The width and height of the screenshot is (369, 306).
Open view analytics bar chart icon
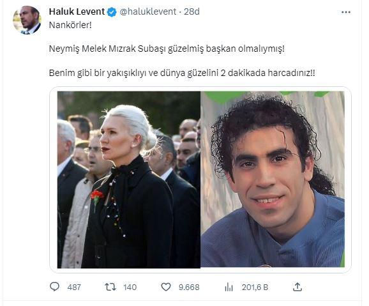[x=229, y=287]
